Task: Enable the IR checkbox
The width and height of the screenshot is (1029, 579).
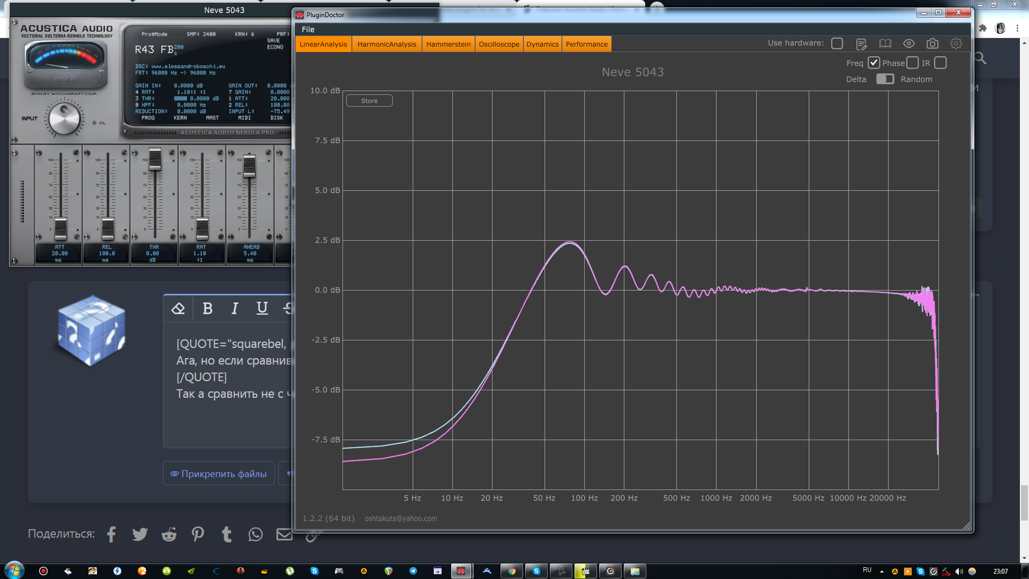Action: point(941,63)
